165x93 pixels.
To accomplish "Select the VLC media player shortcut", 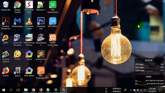I will tap(29, 24).
